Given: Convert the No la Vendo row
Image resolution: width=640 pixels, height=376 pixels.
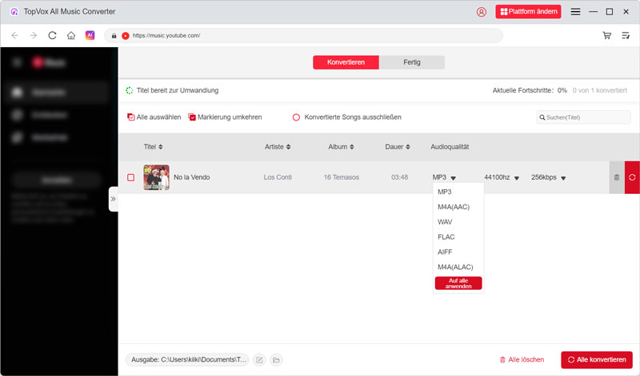Looking at the screenshot, I should 632,177.
